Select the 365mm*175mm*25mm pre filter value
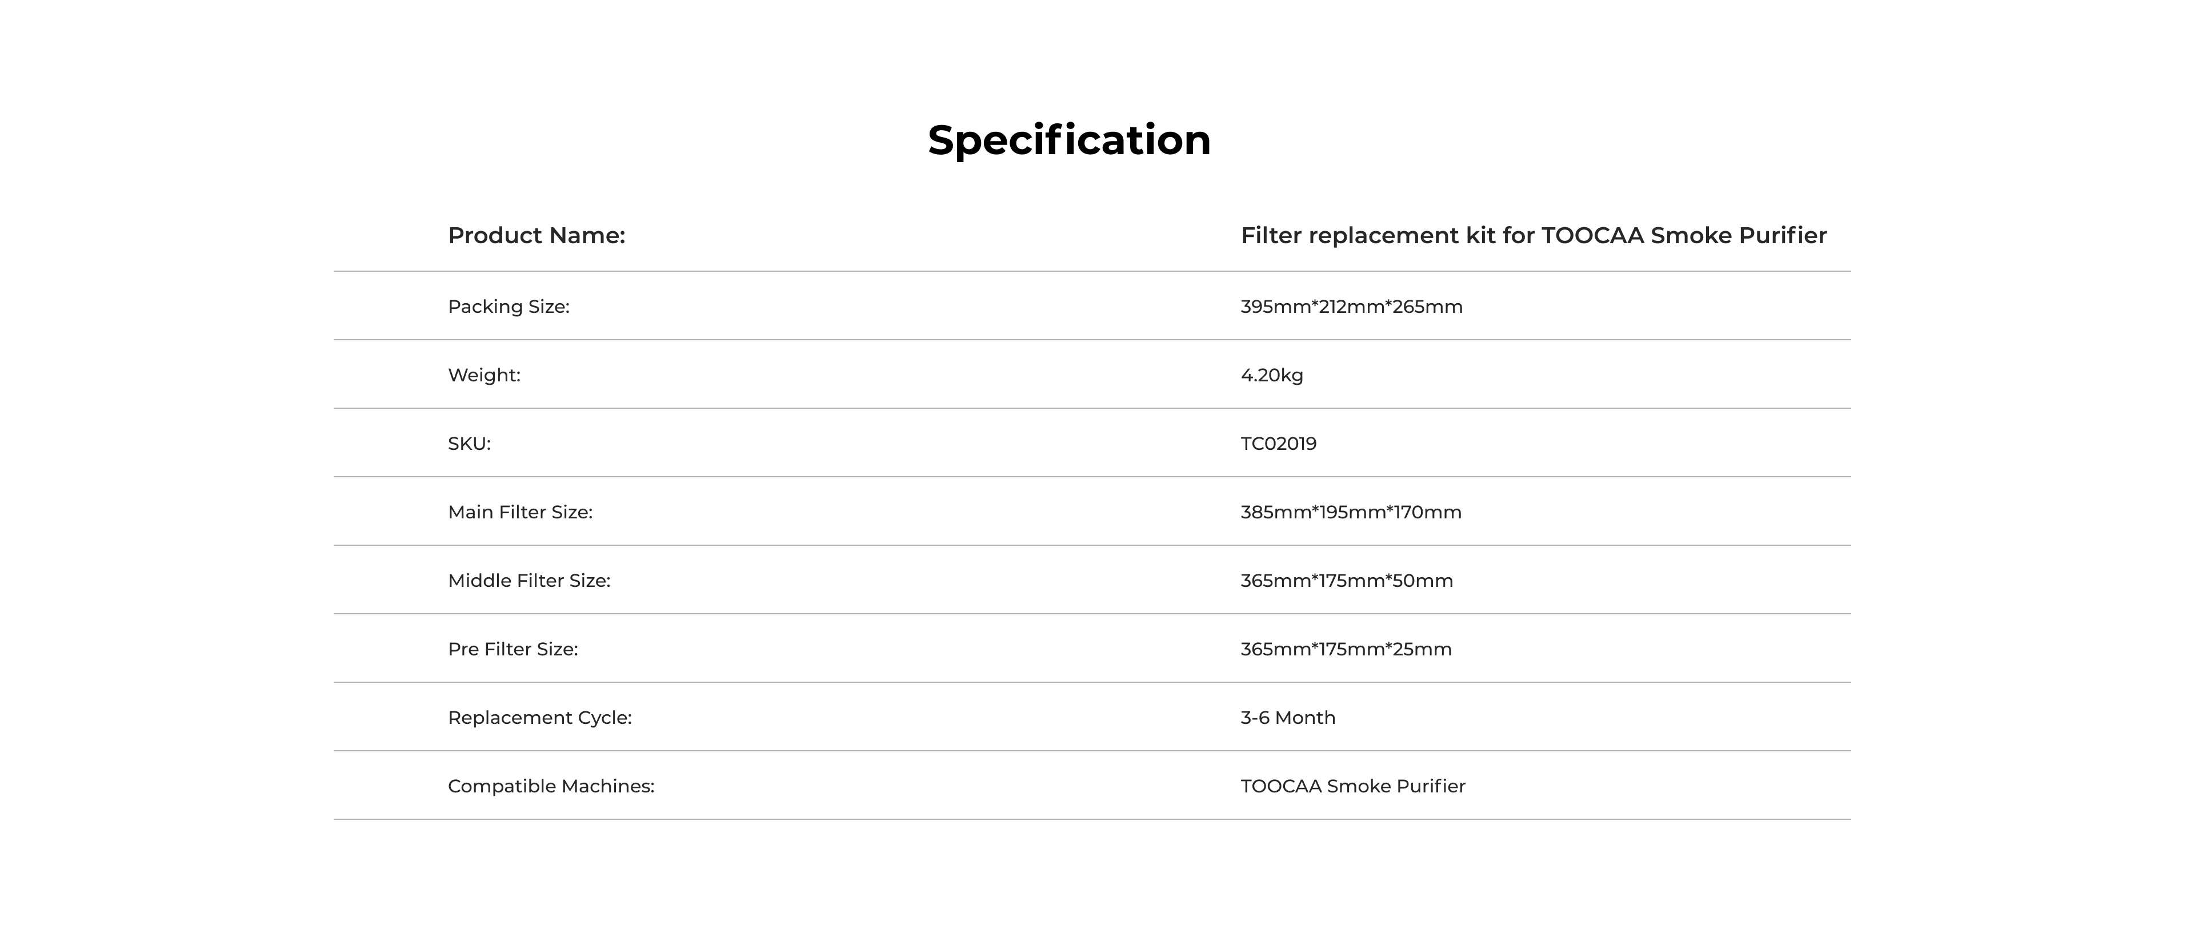Image resolution: width=2194 pixels, height=934 pixels. [x=1346, y=650]
